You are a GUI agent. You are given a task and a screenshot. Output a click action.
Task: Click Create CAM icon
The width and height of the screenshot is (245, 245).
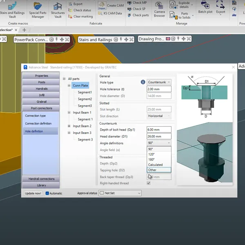click(102, 6)
